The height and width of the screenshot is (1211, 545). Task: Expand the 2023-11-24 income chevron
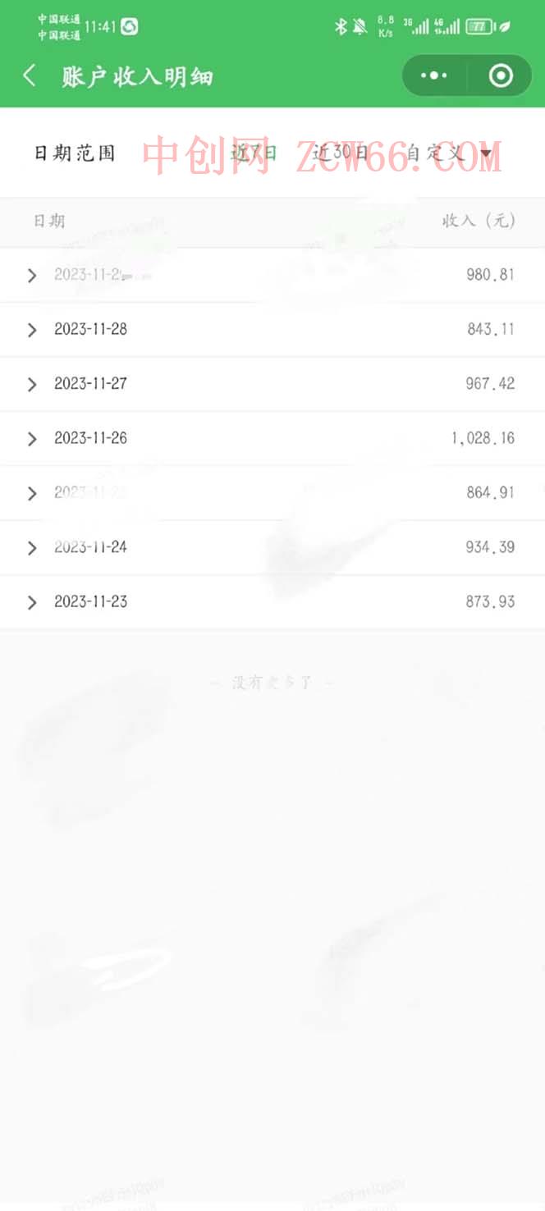pos(32,548)
